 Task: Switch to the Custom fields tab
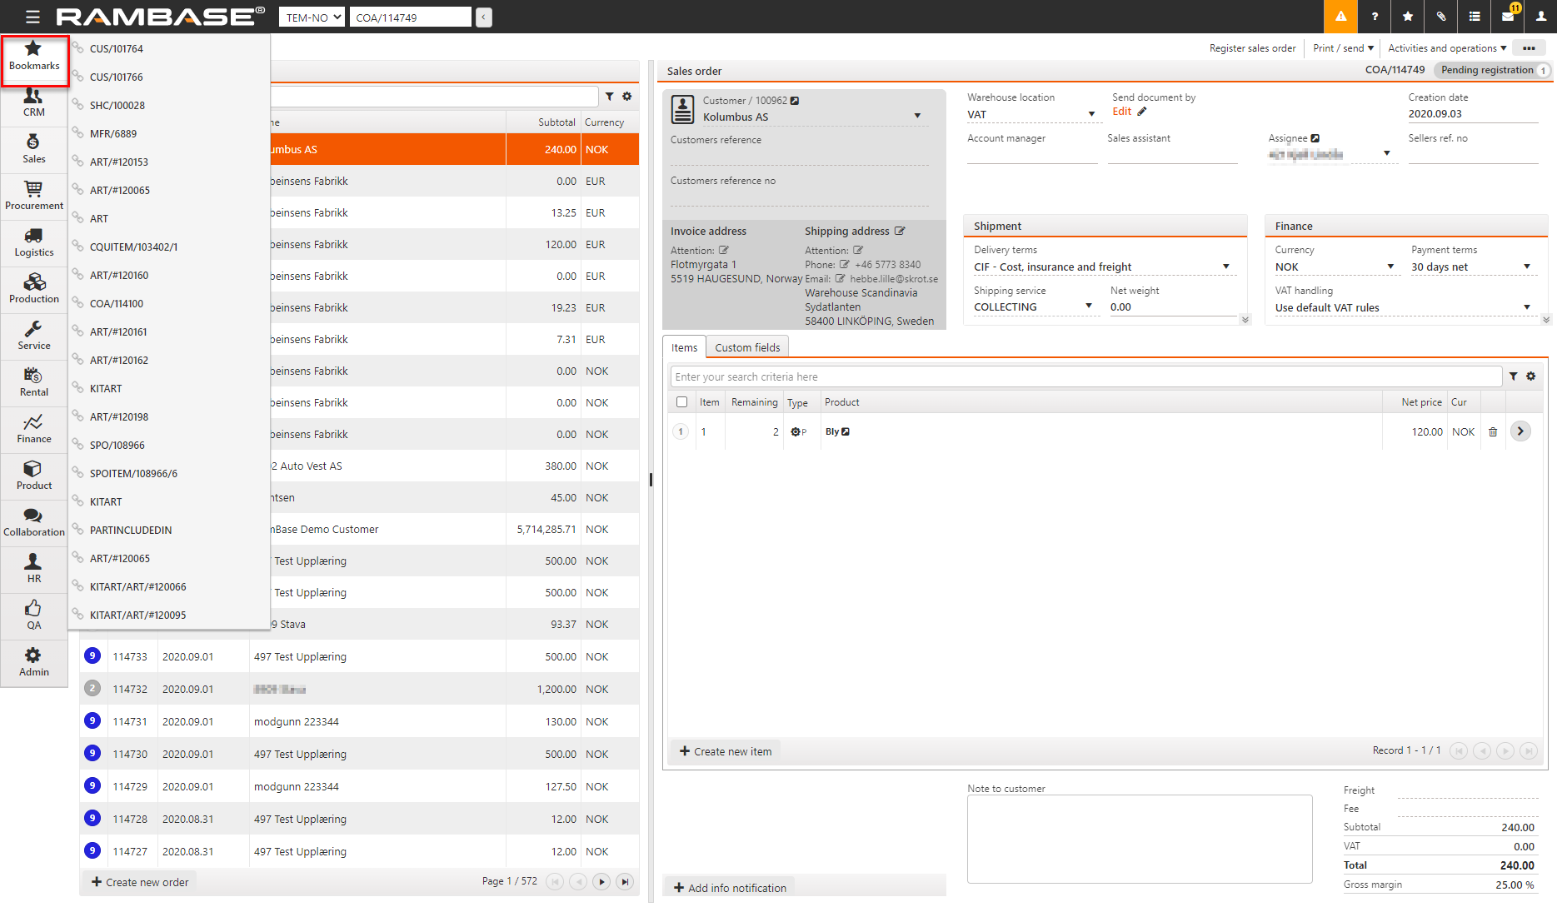747,348
